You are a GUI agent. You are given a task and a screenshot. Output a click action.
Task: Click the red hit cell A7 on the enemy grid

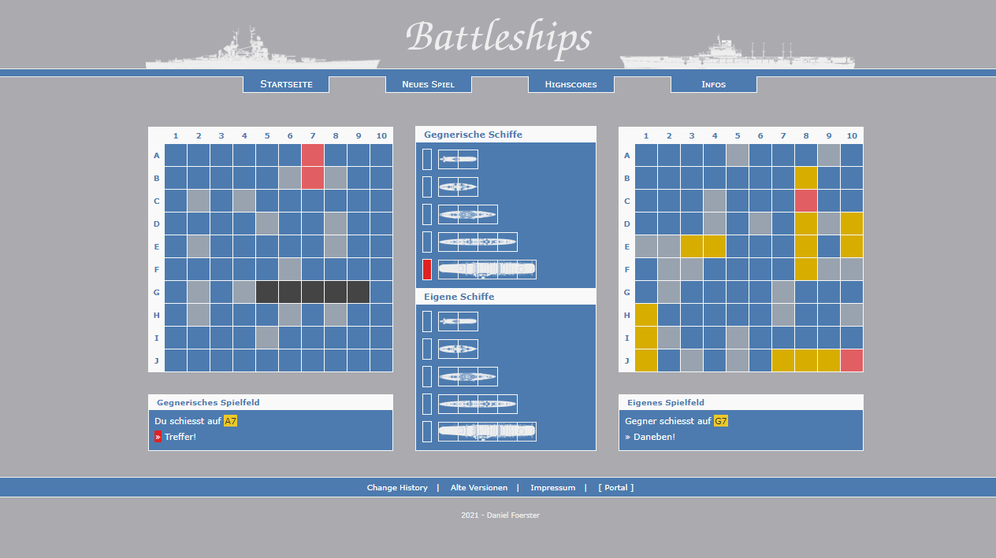[x=313, y=155]
